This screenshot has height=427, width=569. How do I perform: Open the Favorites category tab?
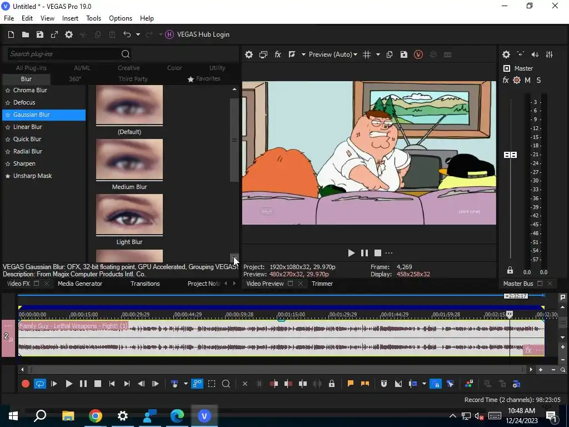[x=204, y=79]
